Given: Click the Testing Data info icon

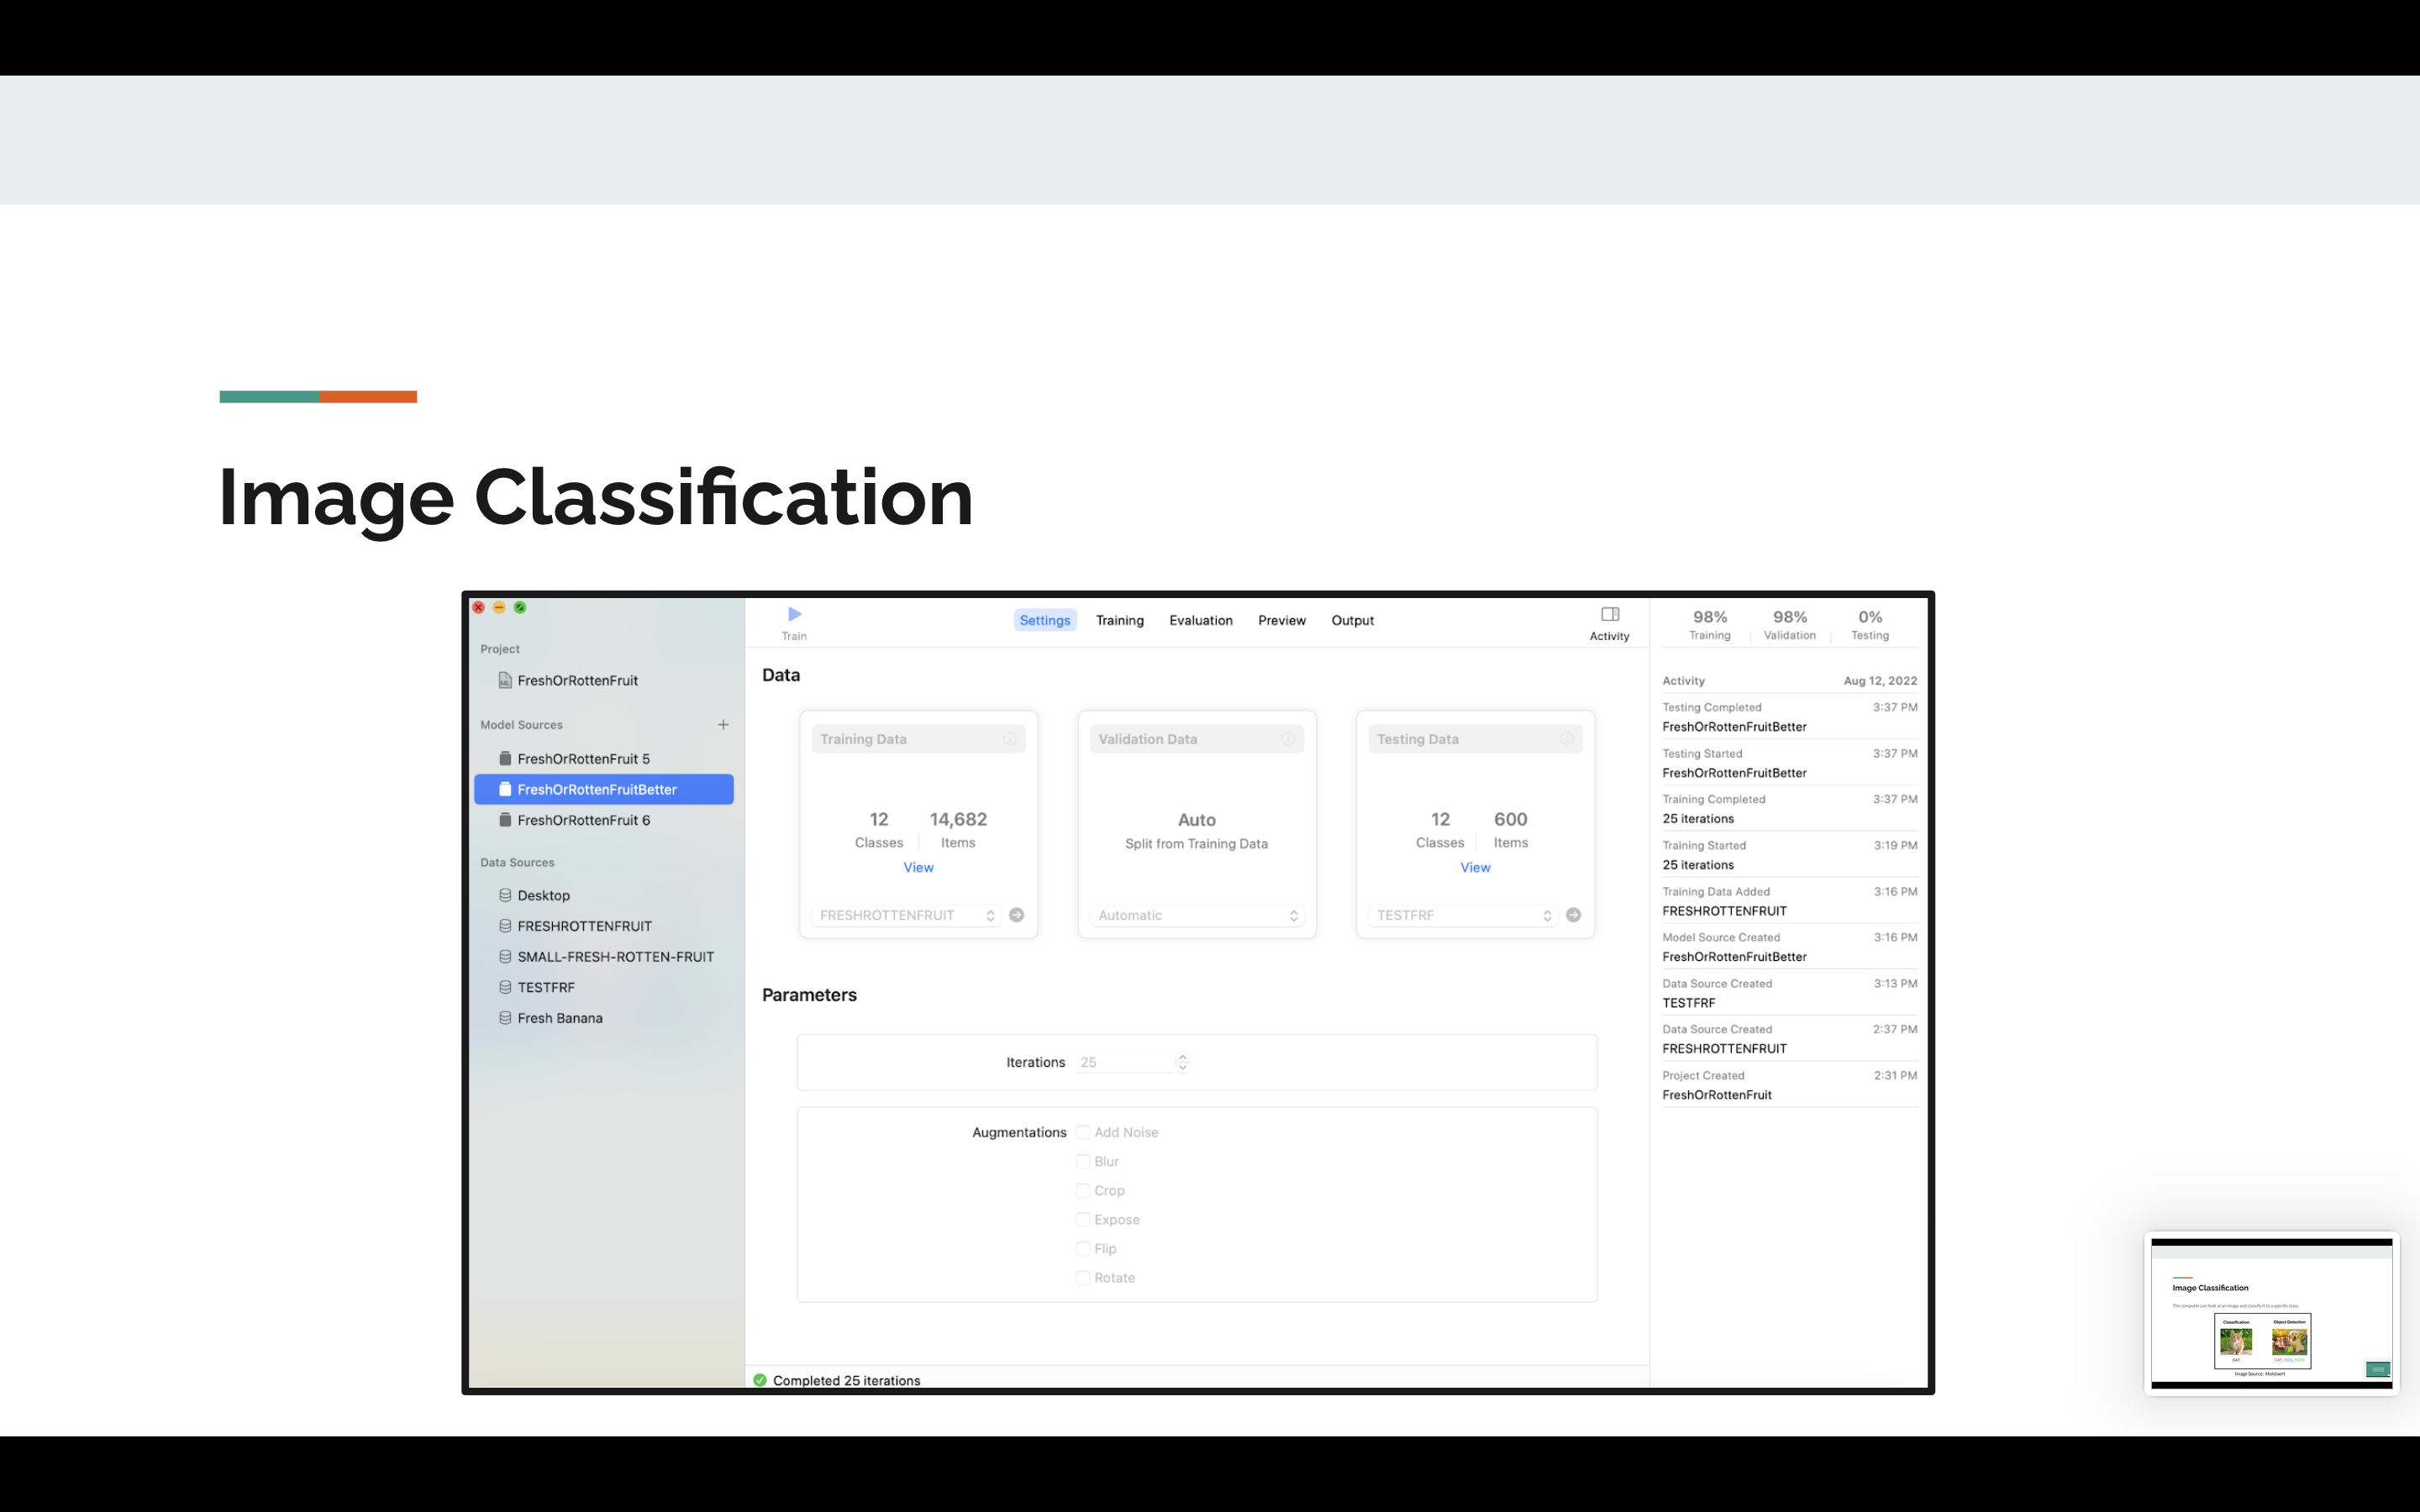Looking at the screenshot, I should tap(1566, 739).
